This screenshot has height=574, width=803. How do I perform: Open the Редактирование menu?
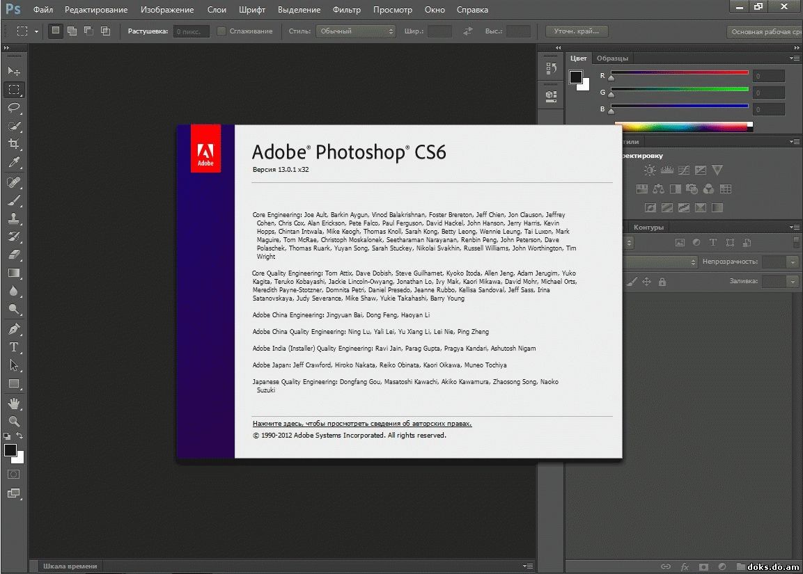pyautogui.click(x=96, y=10)
